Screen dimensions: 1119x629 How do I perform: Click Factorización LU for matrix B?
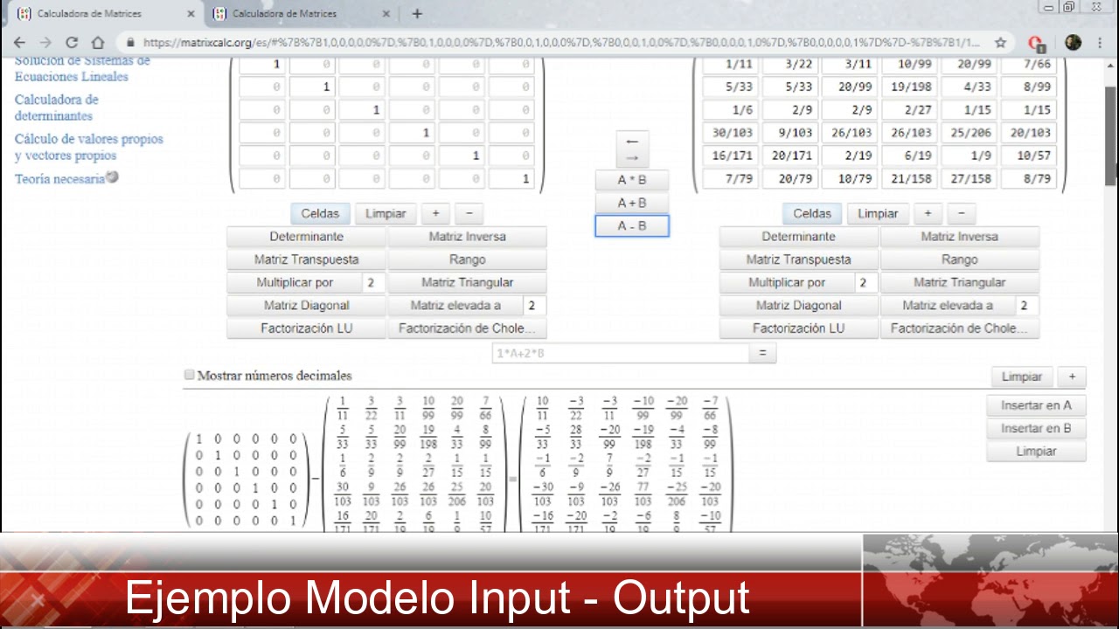coord(798,328)
